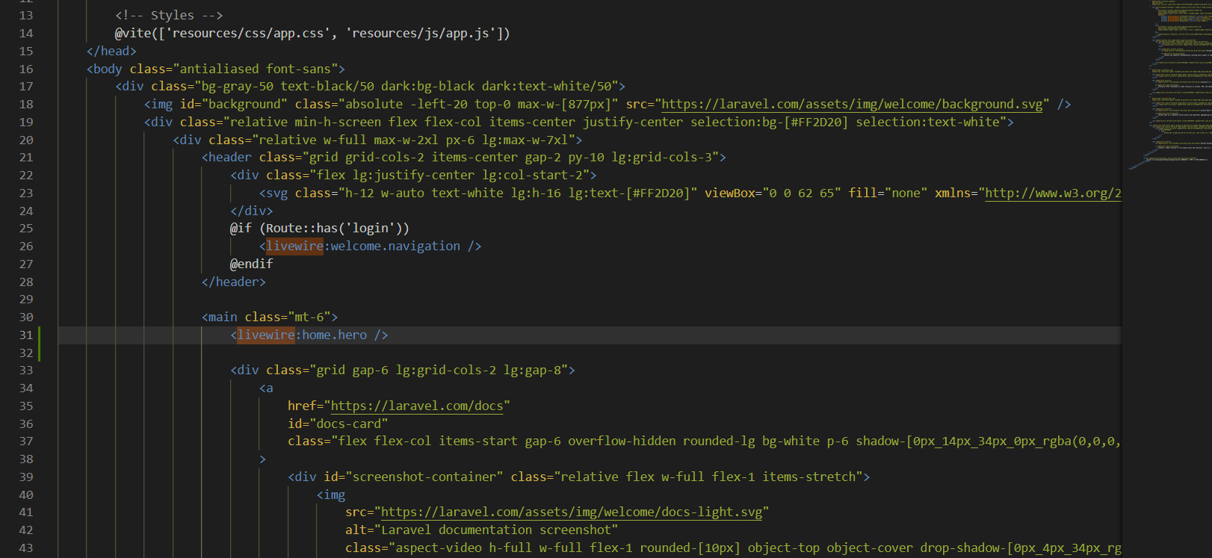This screenshot has height=558, width=1212.
Task: Click the closing </div> tag on line 24
Action: (x=252, y=211)
